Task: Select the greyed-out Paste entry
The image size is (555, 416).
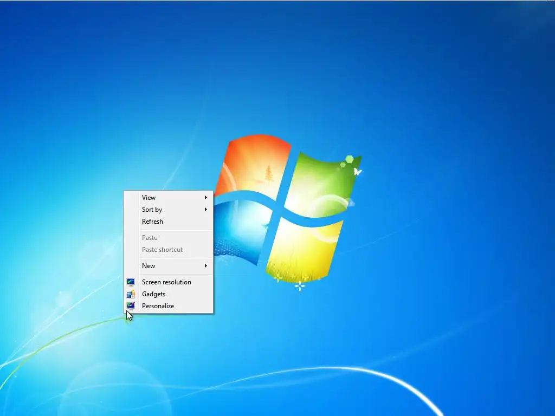Action: tap(169, 238)
